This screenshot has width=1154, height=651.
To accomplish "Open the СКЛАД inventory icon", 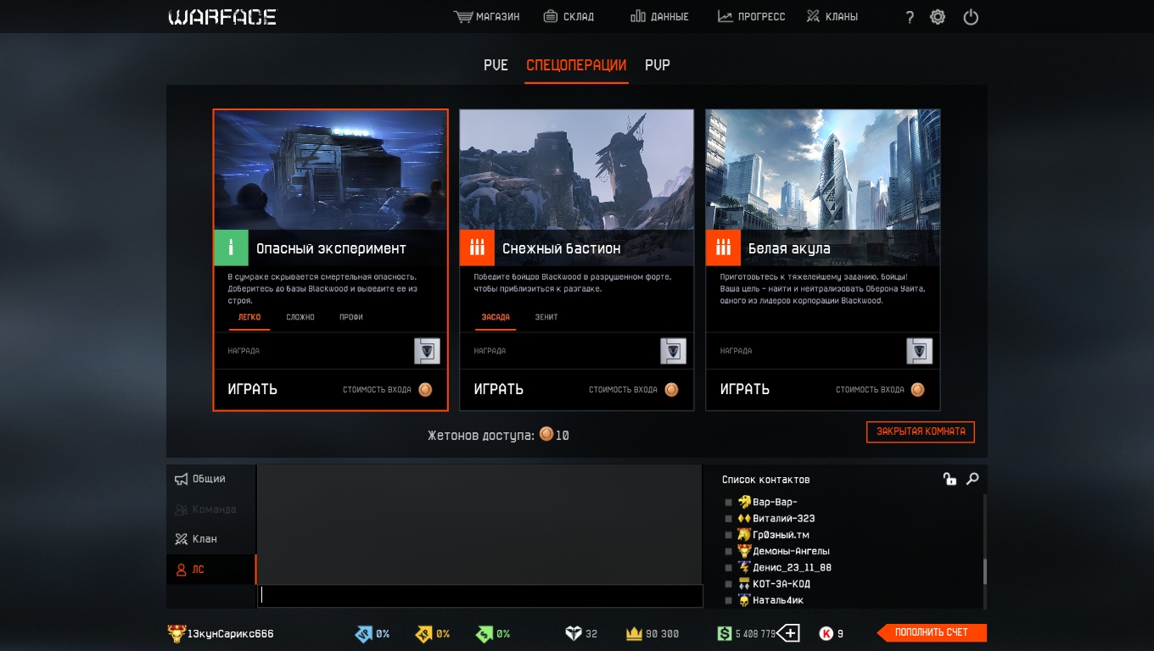I will click(x=551, y=16).
